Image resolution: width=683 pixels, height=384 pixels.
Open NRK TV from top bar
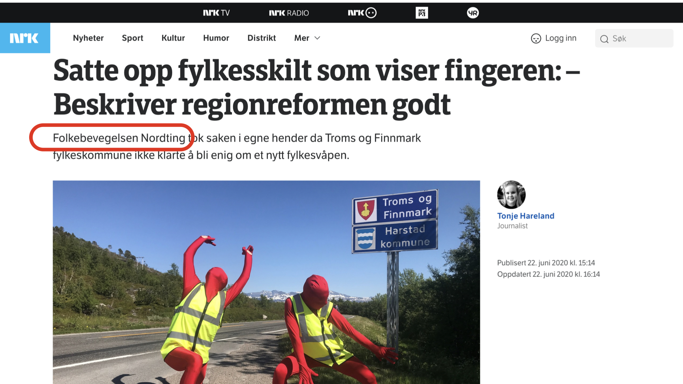216,13
